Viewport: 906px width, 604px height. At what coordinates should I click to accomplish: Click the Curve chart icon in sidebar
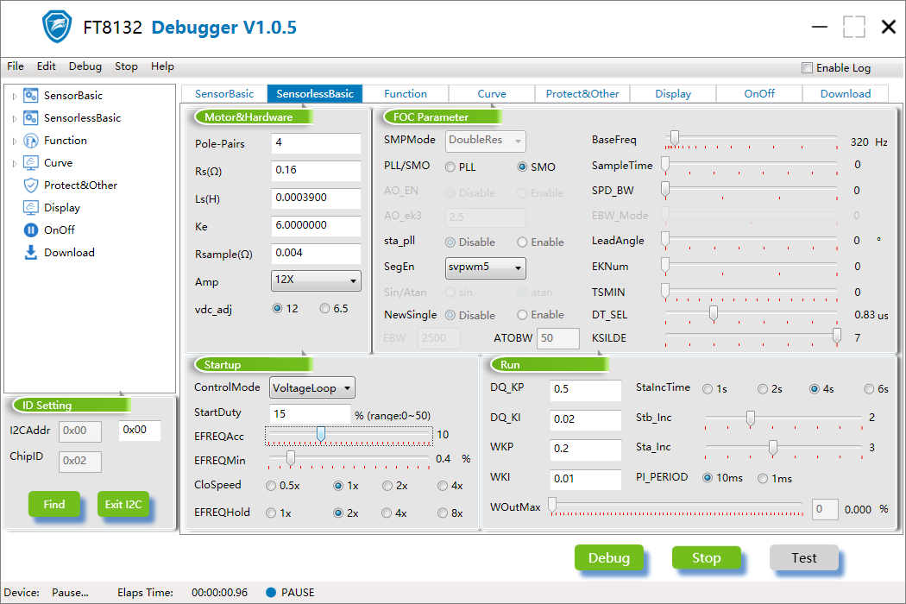pyautogui.click(x=30, y=163)
